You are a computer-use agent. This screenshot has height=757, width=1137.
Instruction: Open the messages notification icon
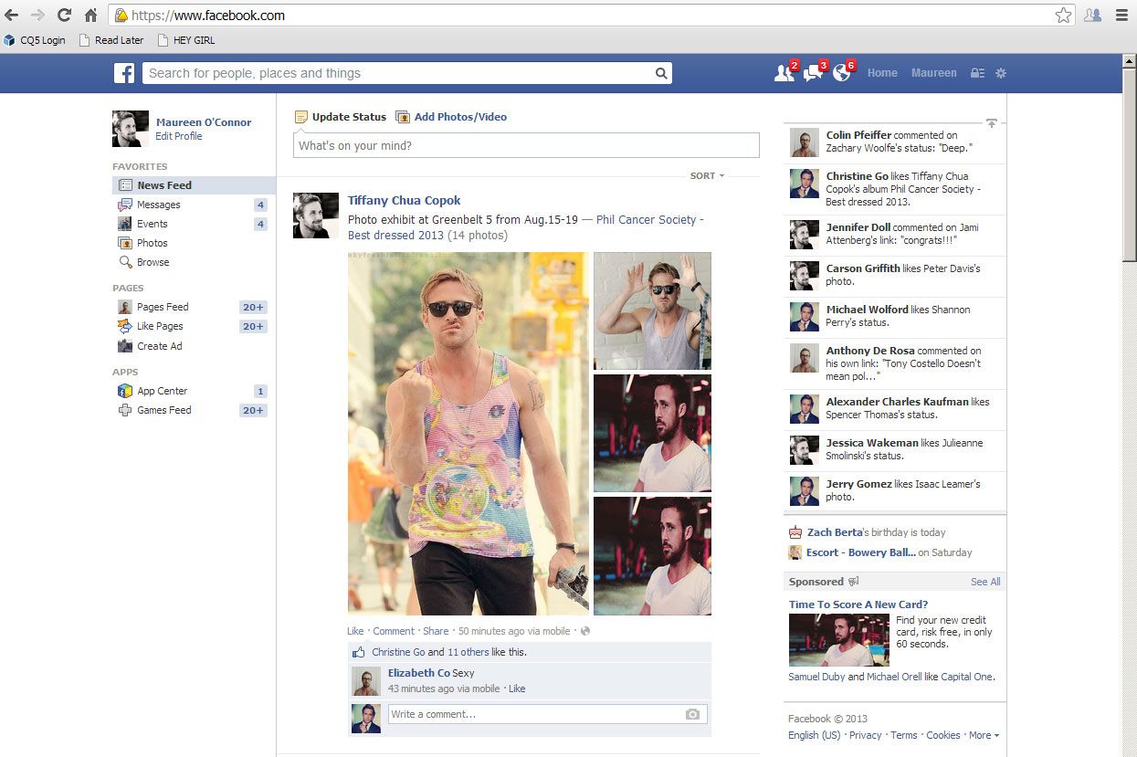tap(812, 74)
